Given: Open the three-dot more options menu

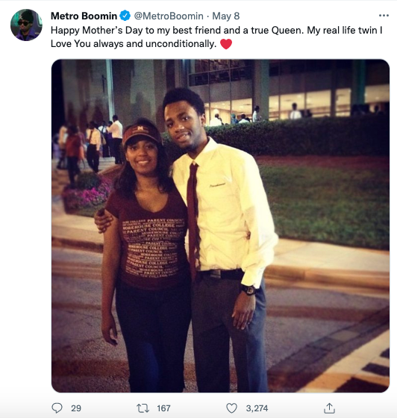Looking at the screenshot, I should pyautogui.click(x=384, y=16).
